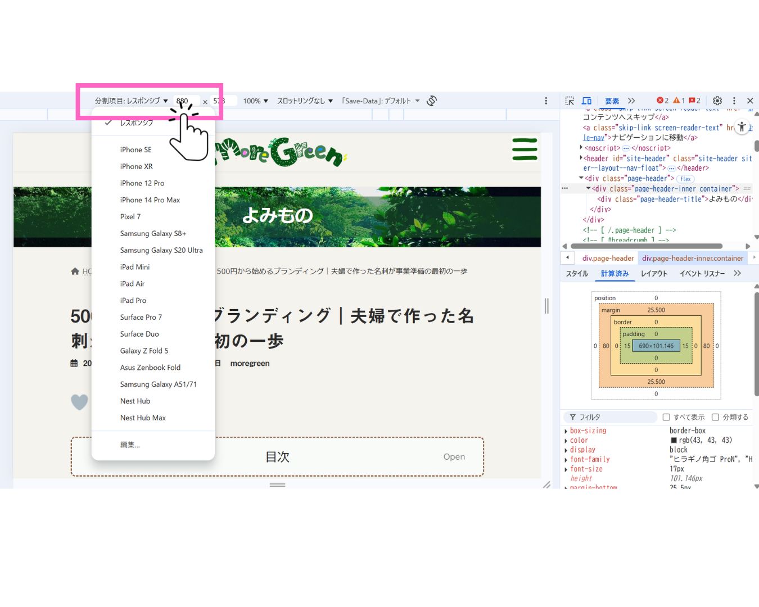Image resolution: width=759 pixels, height=607 pixels.
Task: Choose 編集... at the bottom of device list
Action: pyautogui.click(x=130, y=445)
